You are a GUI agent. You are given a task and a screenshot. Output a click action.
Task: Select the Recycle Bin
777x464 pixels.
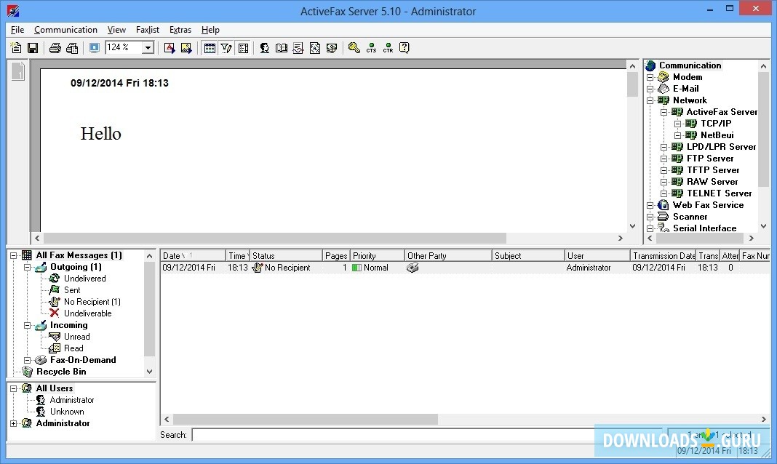(61, 372)
